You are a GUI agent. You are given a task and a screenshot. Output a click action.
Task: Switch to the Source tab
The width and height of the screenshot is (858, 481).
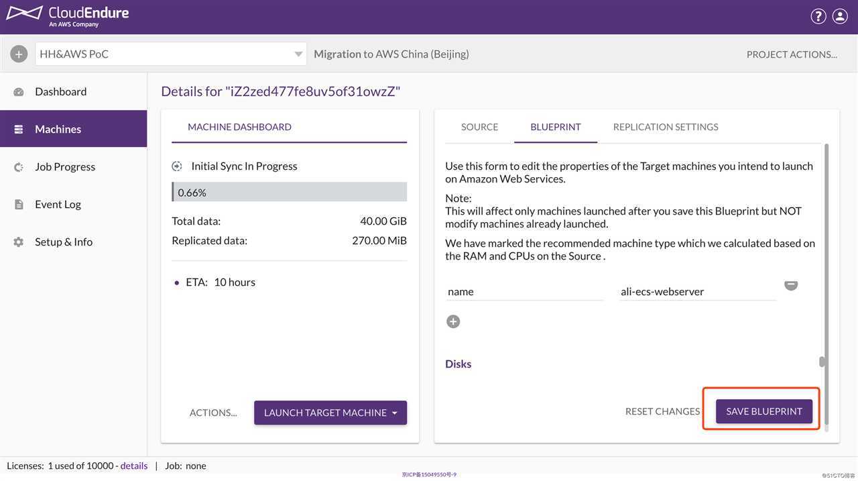click(479, 127)
